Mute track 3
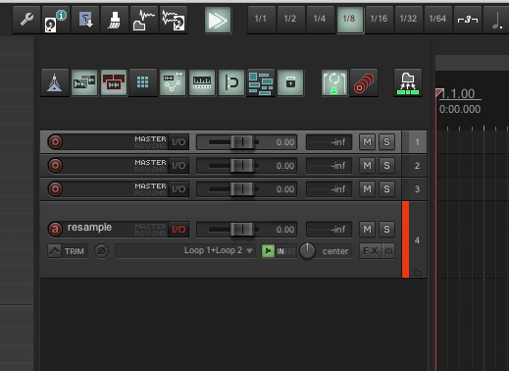This screenshot has height=371, width=509. 368,189
